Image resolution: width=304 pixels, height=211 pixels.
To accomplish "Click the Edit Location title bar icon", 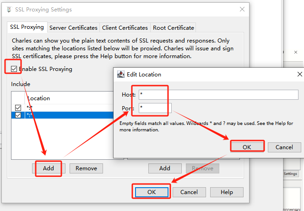I will pos(121,74).
